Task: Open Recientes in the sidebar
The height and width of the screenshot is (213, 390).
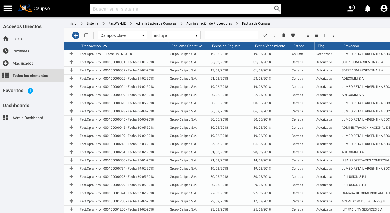Action: (32, 51)
